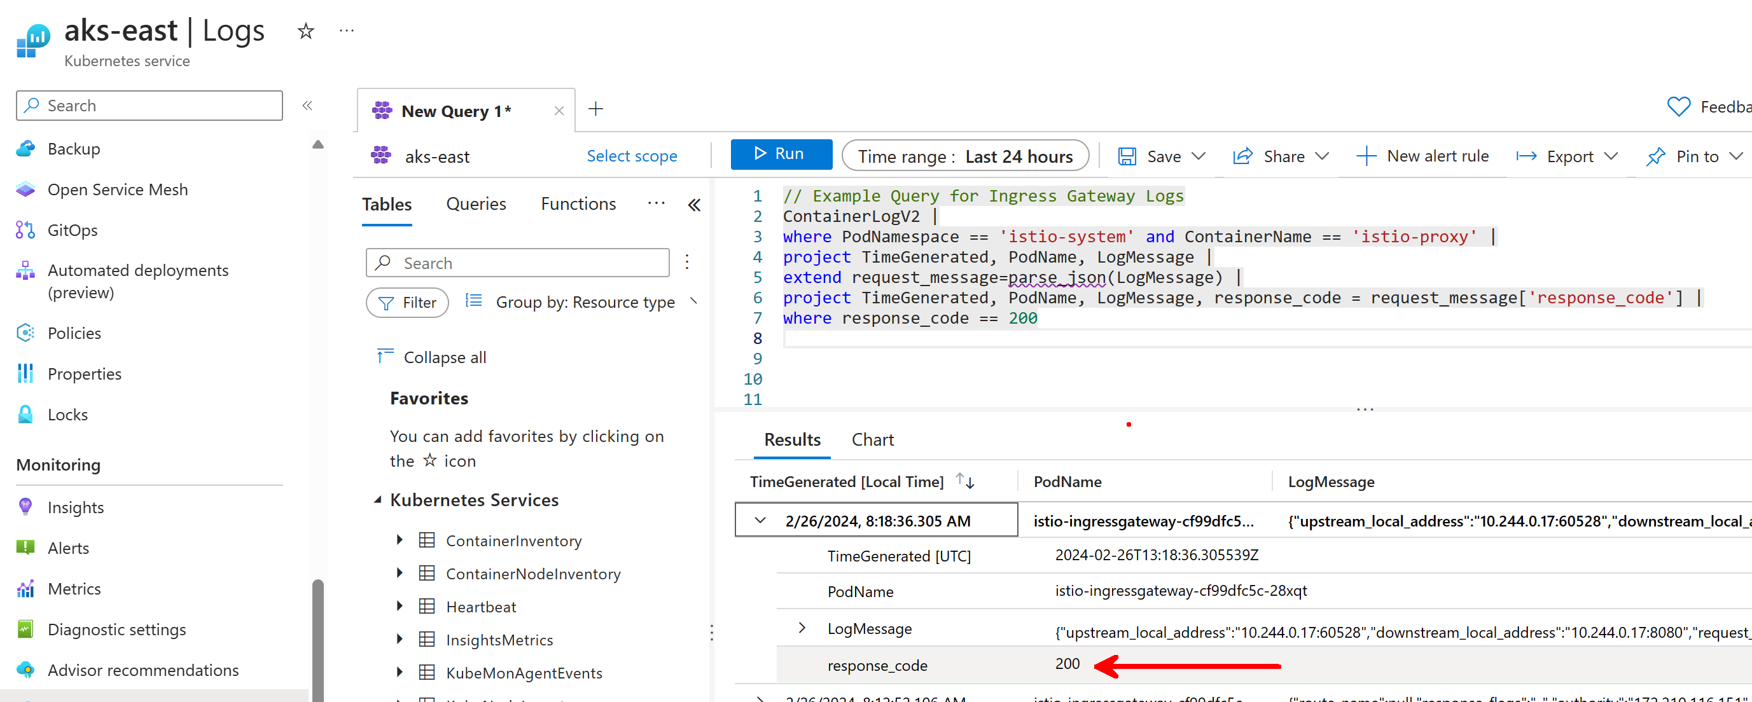Click the favorite star icon next to Logs
Image resolution: width=1752 pixels, height=702 pixels.
[x=305, y=31]
